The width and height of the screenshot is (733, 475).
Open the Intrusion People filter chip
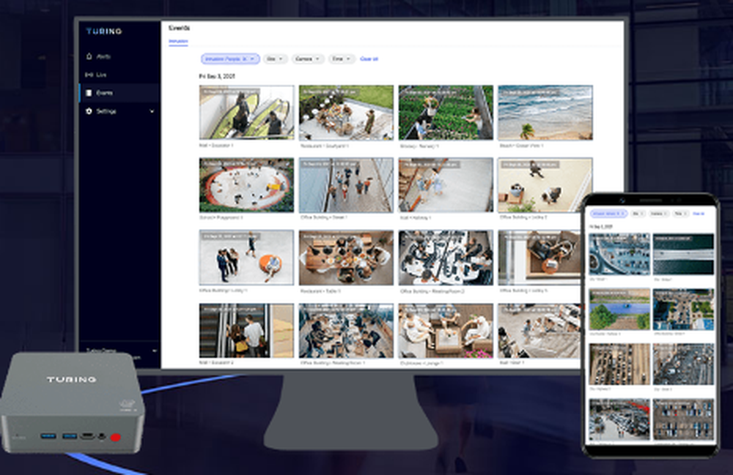click(230, 59)
